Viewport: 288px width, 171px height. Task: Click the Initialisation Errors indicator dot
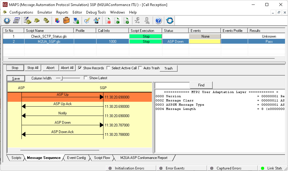110,168
